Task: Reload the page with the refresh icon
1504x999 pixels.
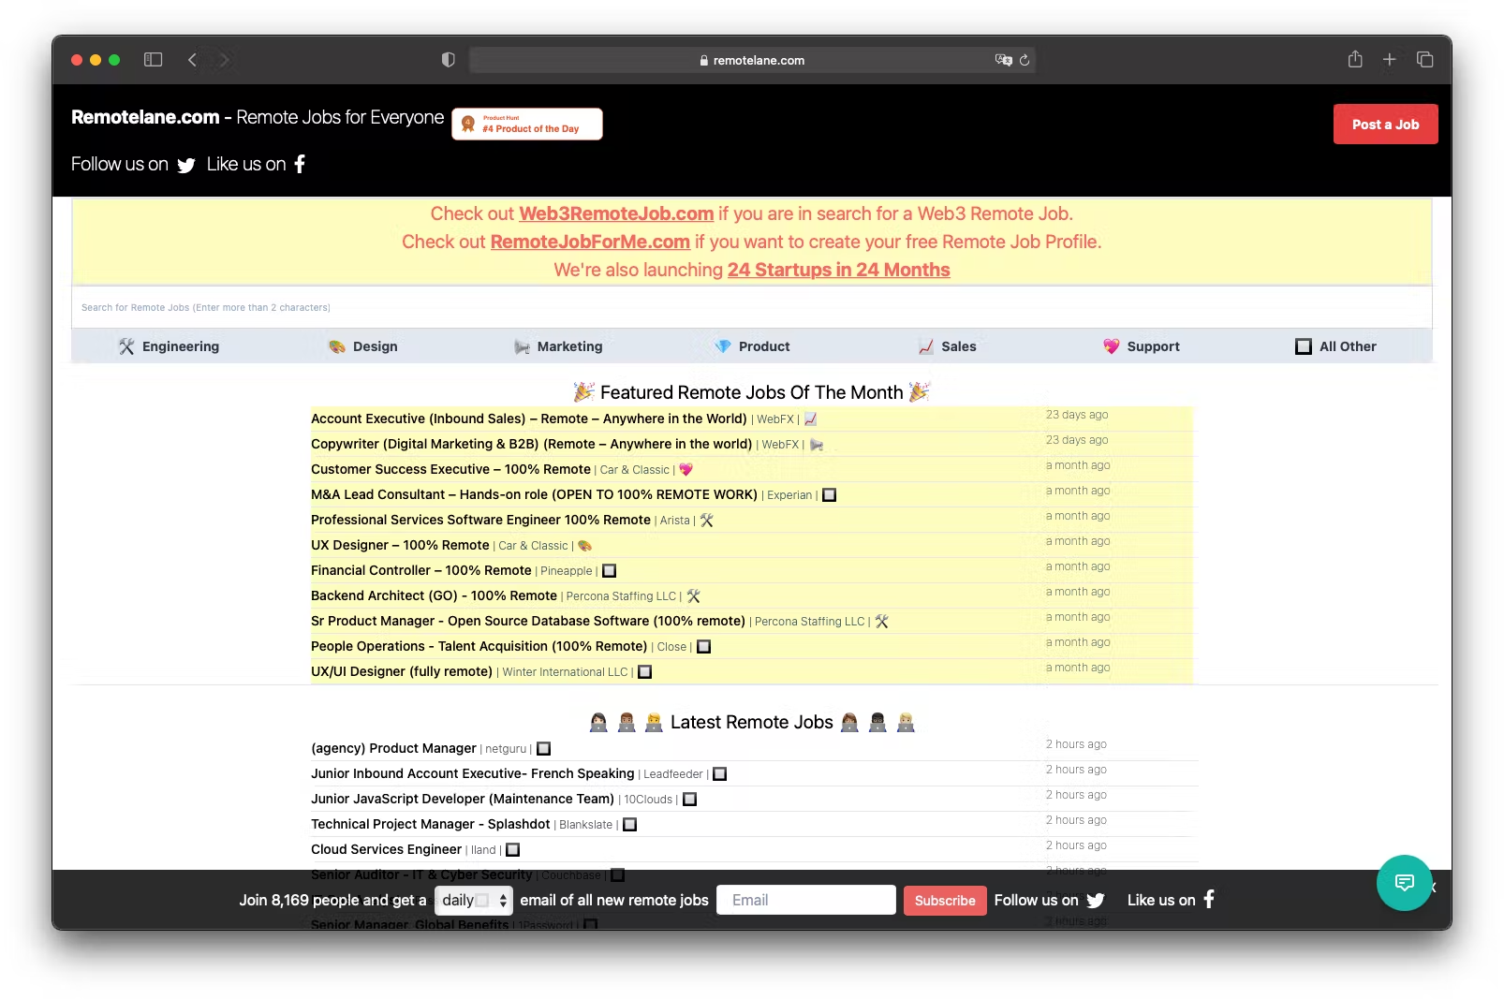Action: point(1025,60)
